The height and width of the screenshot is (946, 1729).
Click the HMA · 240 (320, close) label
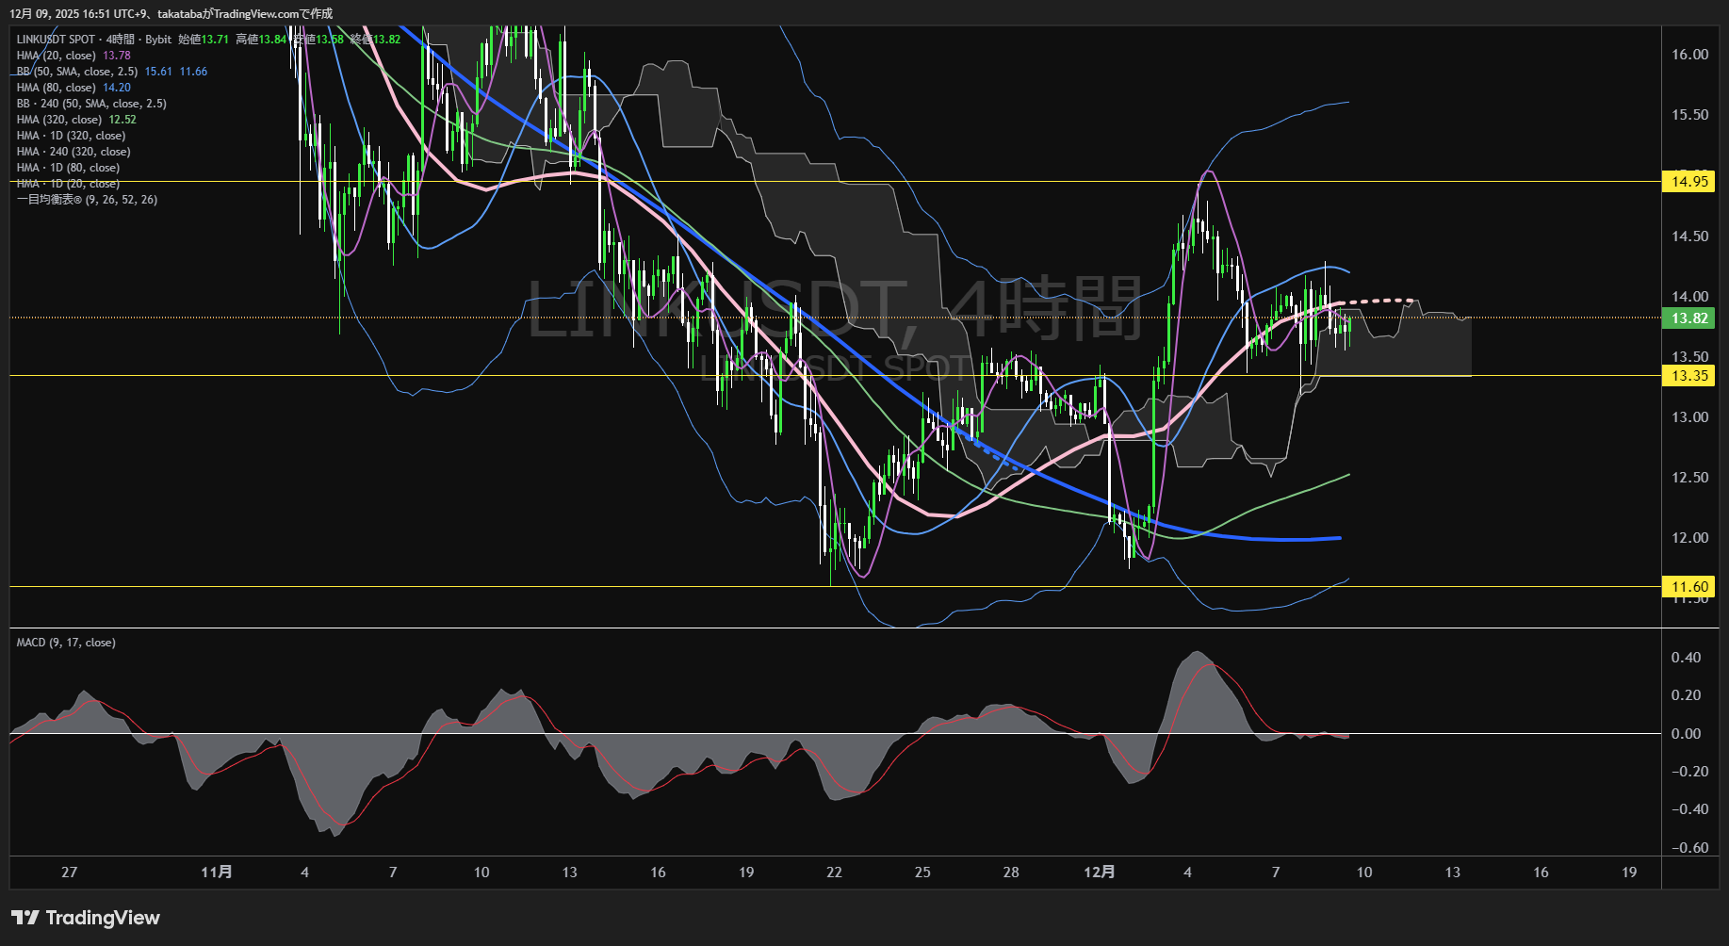coord(73,152)
